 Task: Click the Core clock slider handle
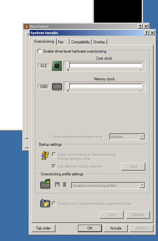click(68, 65)
